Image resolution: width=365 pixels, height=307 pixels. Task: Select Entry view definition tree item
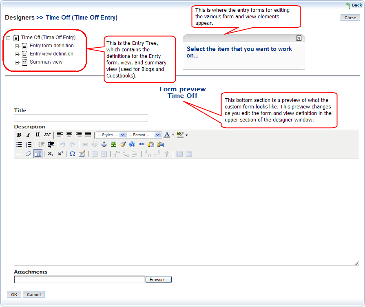[51, 54]
